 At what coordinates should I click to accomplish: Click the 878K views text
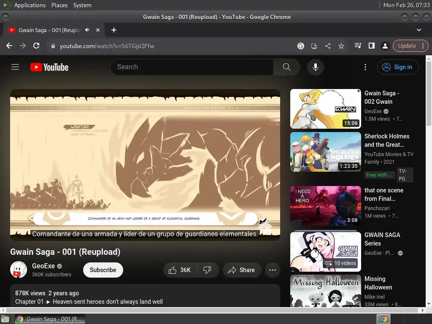30,293
